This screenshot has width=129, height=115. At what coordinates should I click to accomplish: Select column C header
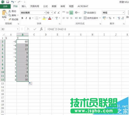point(34,35)
